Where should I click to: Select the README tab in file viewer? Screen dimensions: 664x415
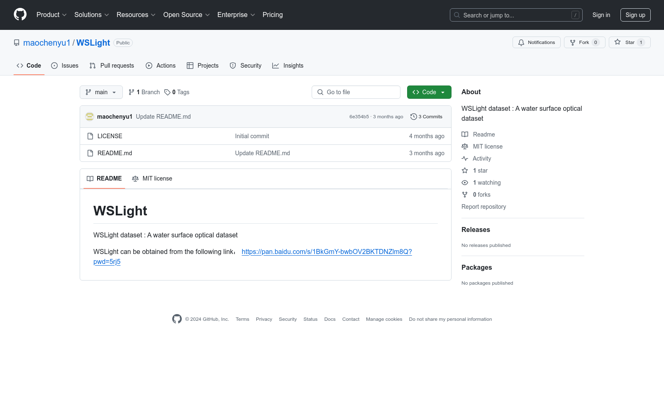click(104, 178)
